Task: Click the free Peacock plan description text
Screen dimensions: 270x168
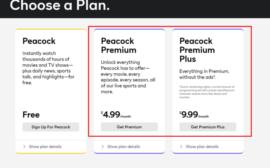Action: click(x=48, y=68)
